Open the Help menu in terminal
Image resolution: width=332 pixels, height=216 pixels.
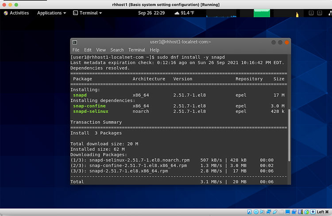pyautogui.click(x=154, y=50)
